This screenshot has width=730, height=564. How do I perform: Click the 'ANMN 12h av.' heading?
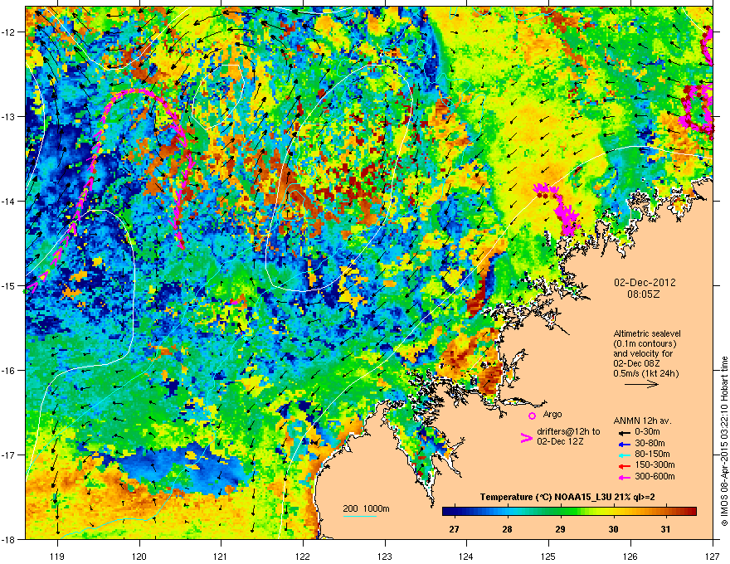pos(642,421)
